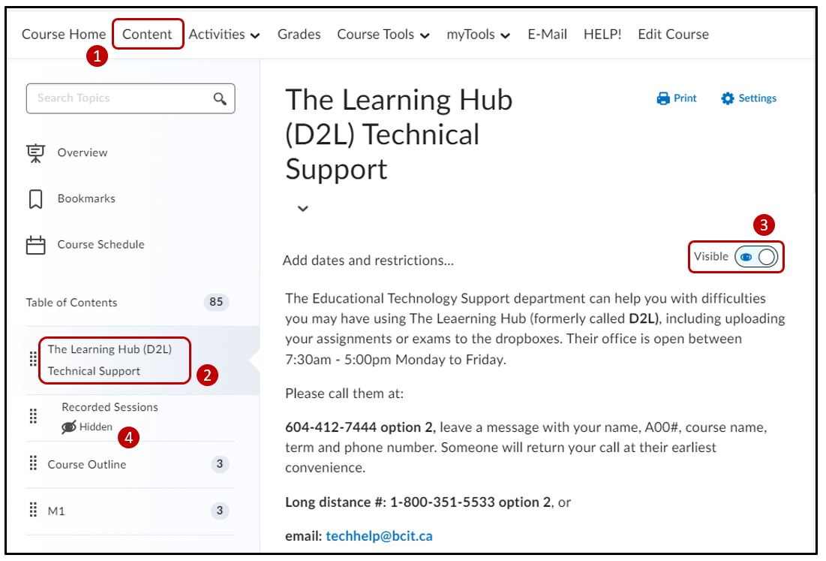Expand the Activities dropdown menu

(224, 35)
